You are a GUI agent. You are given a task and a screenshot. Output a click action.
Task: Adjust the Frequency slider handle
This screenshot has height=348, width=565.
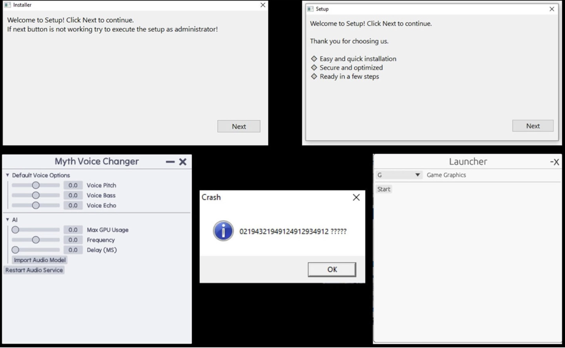[36, 240]
